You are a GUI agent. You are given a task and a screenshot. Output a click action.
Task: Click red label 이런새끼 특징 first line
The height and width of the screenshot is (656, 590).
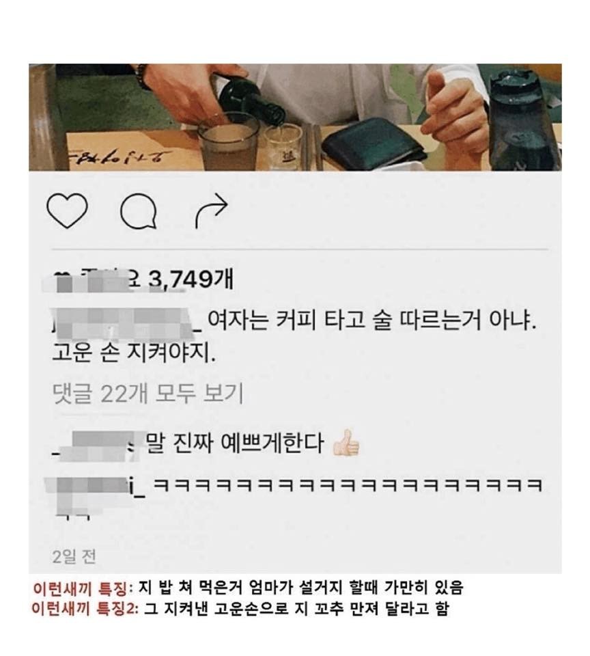80,588
